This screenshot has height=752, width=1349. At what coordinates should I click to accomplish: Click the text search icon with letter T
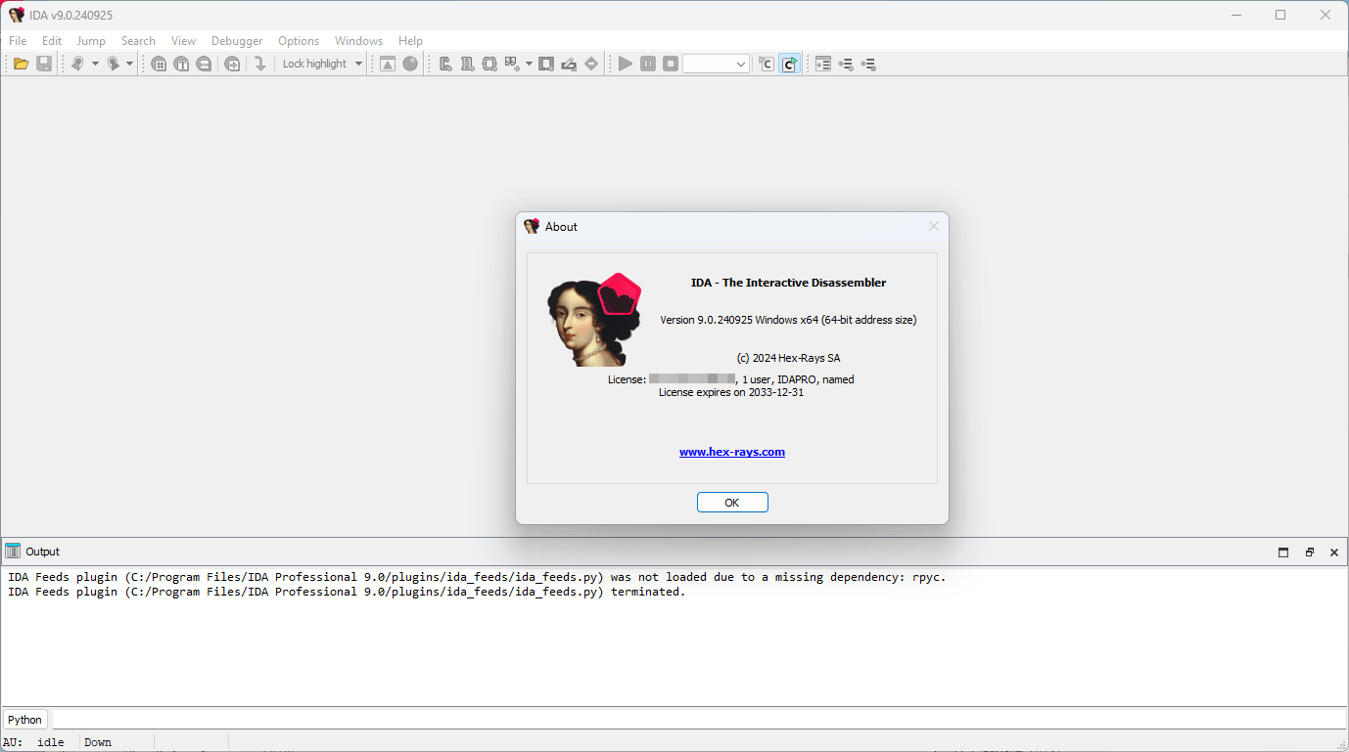tap(181, 64)
